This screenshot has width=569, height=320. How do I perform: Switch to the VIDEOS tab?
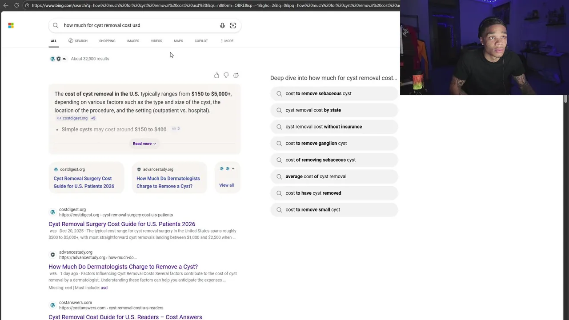(156, 41)
